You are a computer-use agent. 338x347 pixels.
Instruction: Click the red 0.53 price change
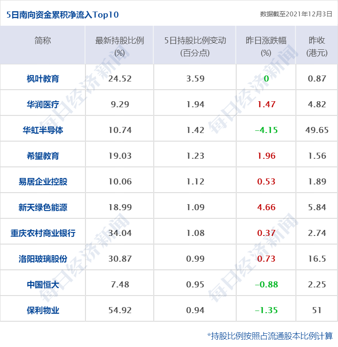pos(266,181)
